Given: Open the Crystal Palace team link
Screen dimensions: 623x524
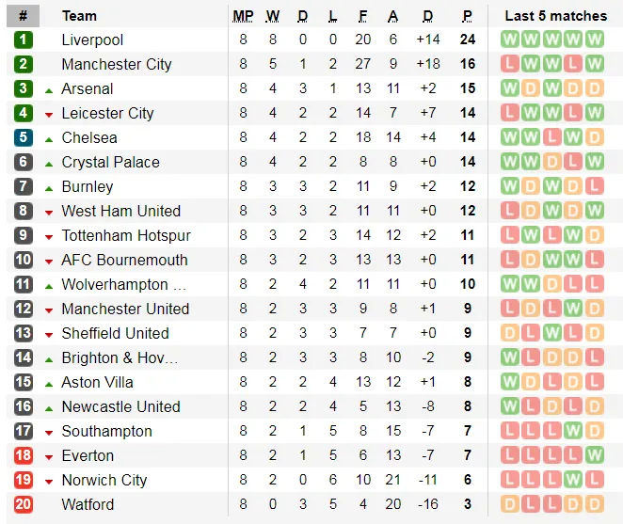Looking at the screenshot, I should pos(110,162).
